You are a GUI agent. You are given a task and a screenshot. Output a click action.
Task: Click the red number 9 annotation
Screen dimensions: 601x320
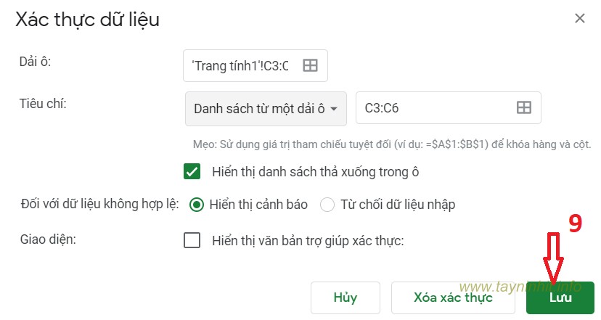(x=575, y=224)
